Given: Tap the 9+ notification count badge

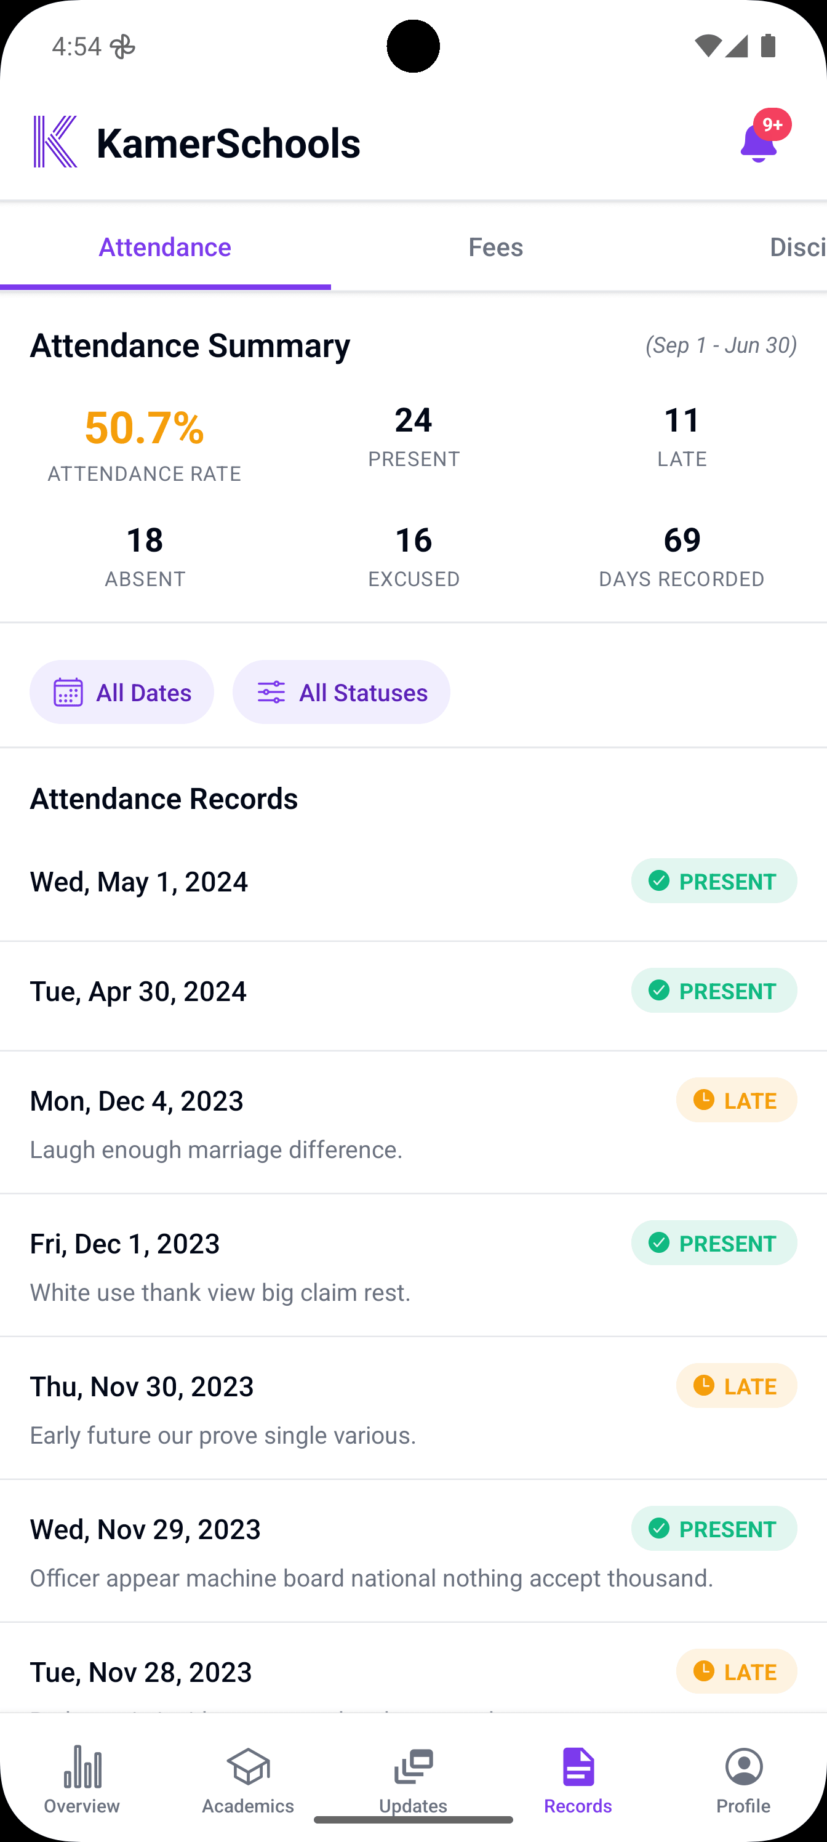Looking at the screenshot, I should pos(773,125).
